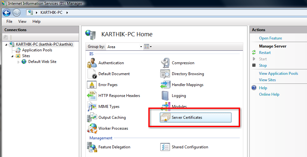Click the View Sites link
307x157 pixels.
(x=267, y=80)
